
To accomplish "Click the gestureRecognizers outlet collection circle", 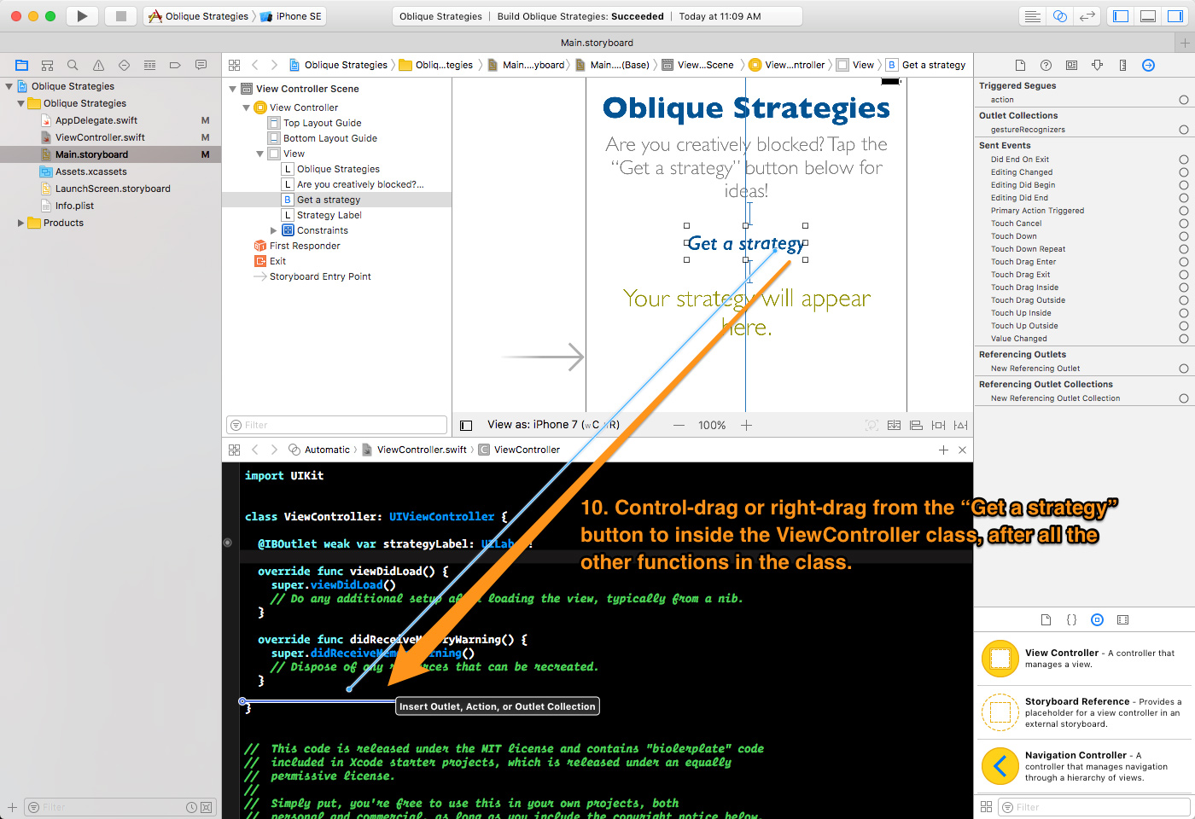I will coord(1183,130).
